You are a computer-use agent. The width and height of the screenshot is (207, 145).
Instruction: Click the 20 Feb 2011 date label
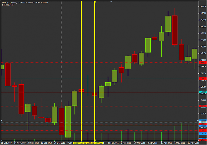tap(113, 143)
